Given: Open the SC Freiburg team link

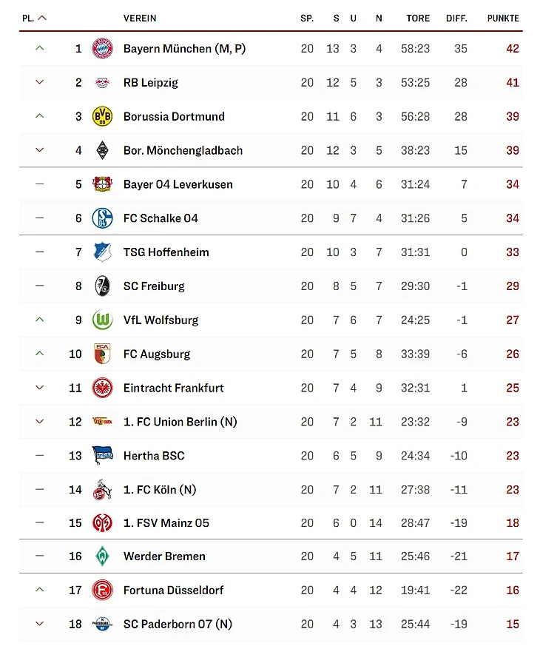Looking at the screenshot, I should tap(154, 286).
